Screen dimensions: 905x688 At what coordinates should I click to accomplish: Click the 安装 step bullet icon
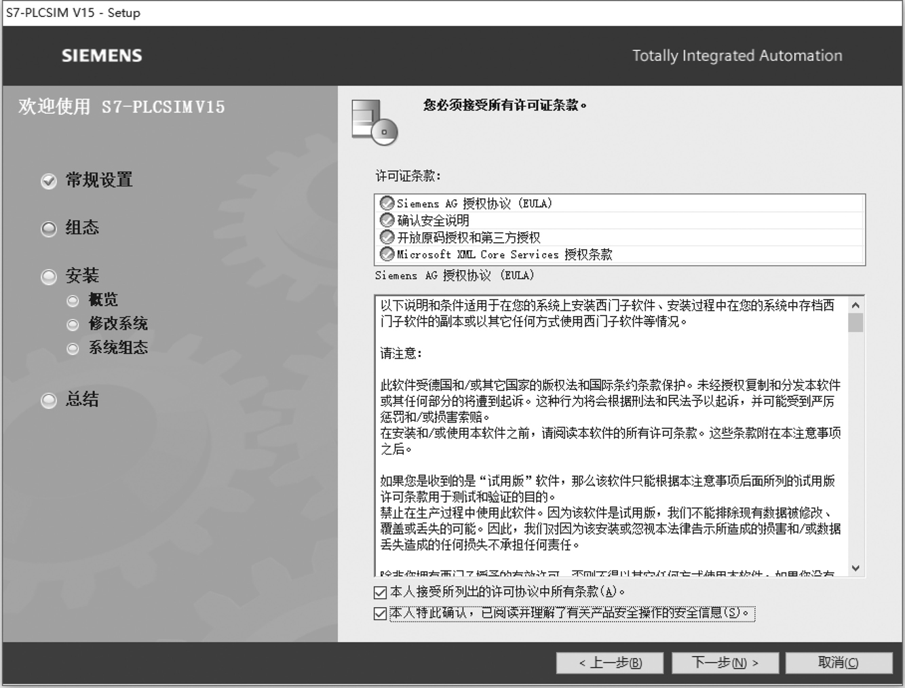[x=48, y=277]
